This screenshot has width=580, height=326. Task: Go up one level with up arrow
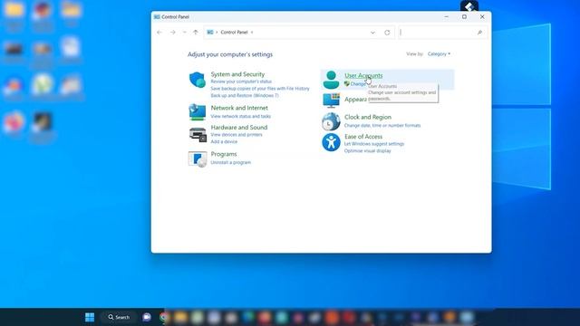(x=196, y=33)
